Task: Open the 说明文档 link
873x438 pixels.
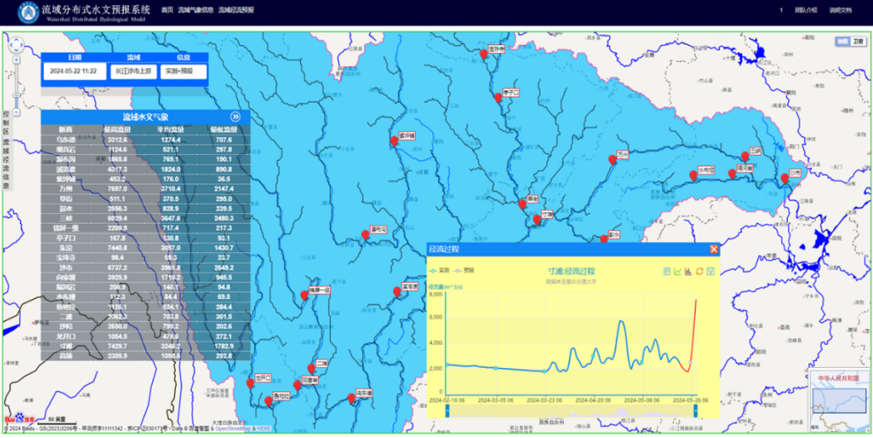Action: [841, 10]
